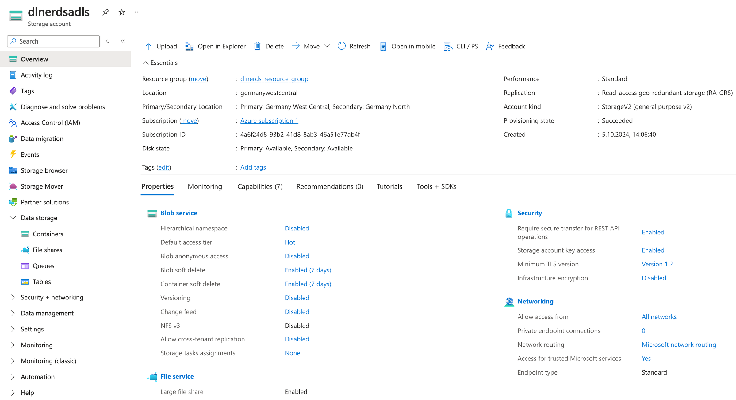
Task: Collapse the Essentials section
Action: coord(146,63)
